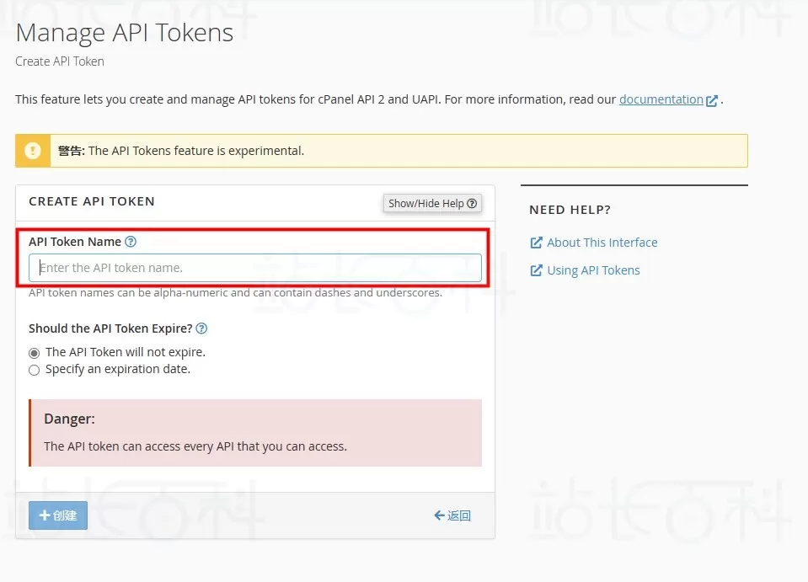Select 'Specify an expiration date' radio button
Image resolution: width=808 pixels, height=582 pixels.
(x=34, y=371)
